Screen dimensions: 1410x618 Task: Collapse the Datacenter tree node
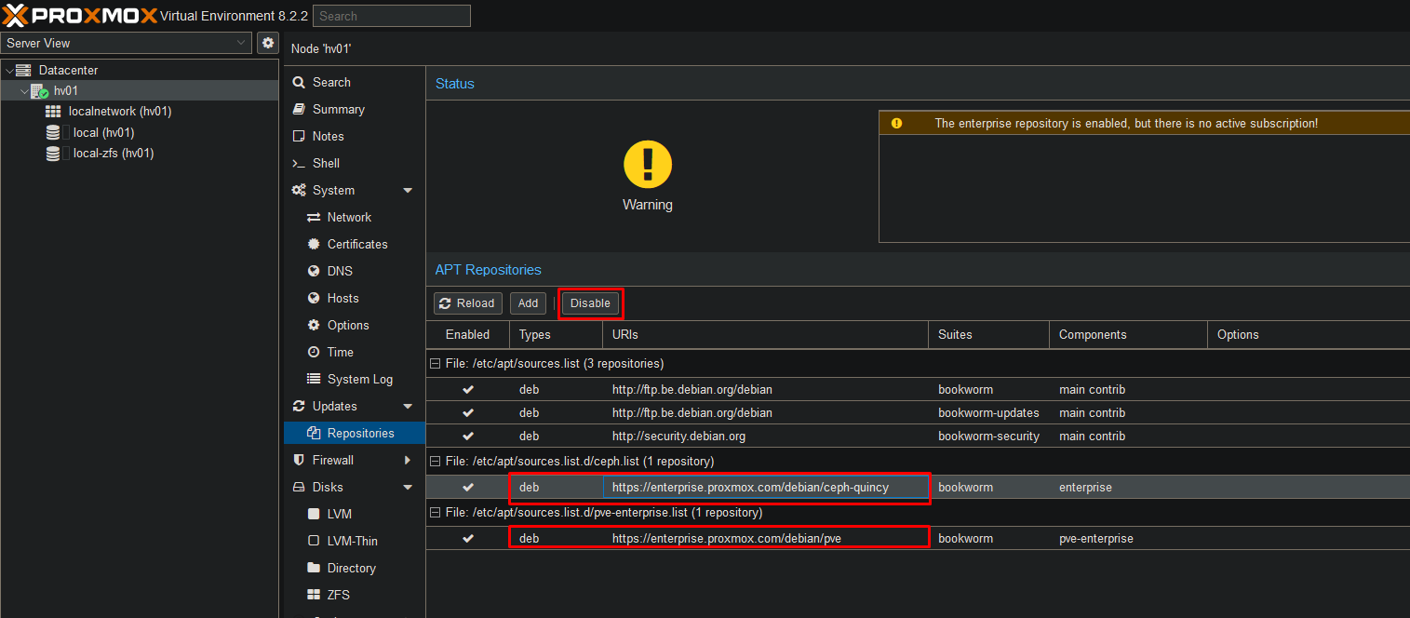(x=9, y=70)
